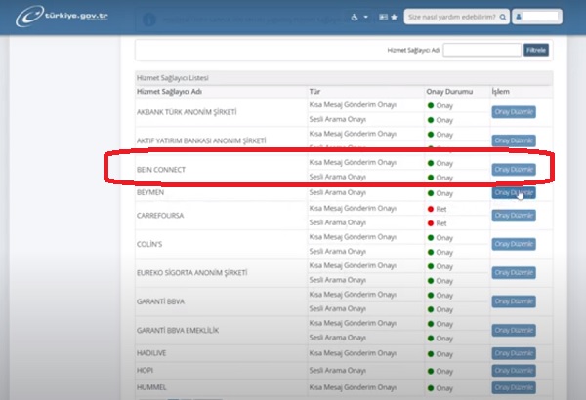This screenshot has width=586, height=400.
Task: Select 'EUREKO SİGORTA ANONİM ŞİRKETİ' name
Action: coord(191,273)
